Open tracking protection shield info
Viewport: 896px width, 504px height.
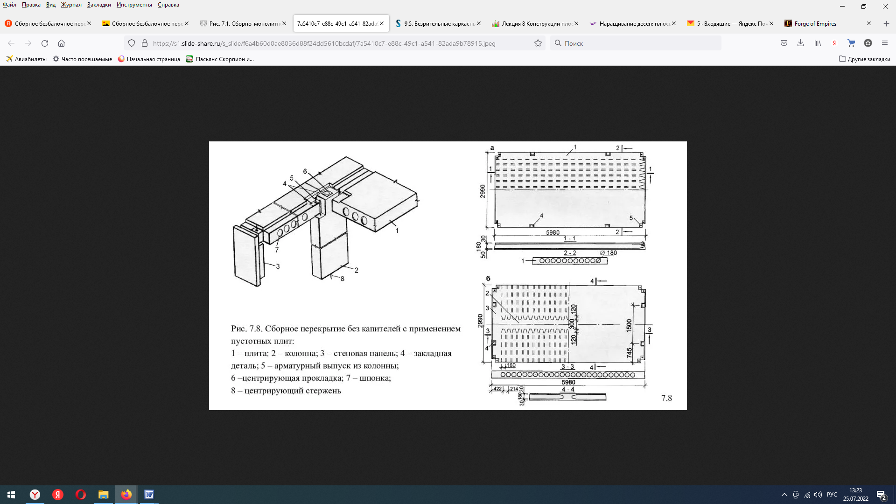click(x=132, y=43)
